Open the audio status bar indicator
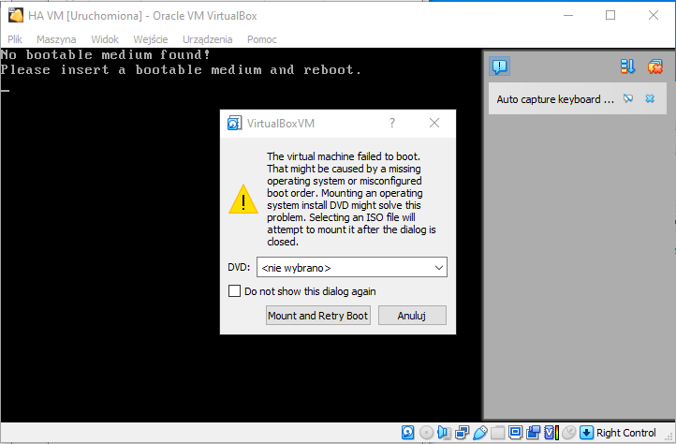The image size is (676, 444). (x=444, y=432)
